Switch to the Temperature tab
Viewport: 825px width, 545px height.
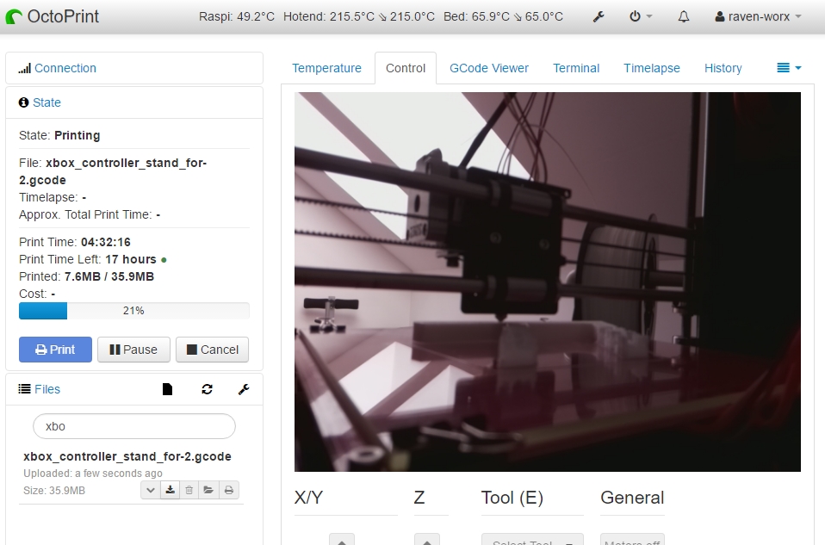[326, 68]
